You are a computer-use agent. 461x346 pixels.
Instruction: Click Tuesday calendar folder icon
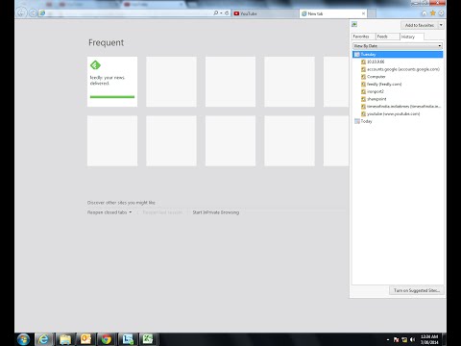357,55
